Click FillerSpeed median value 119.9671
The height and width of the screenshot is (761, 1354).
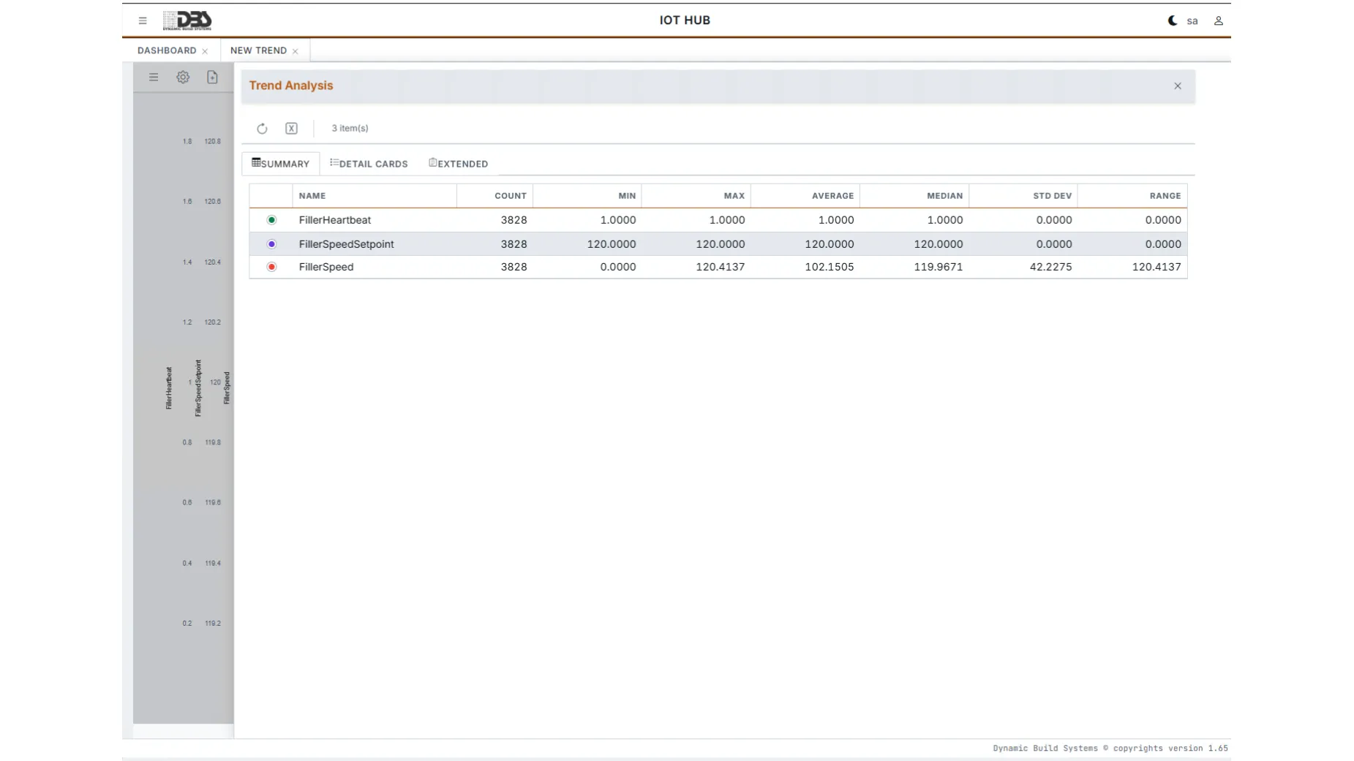click(938, 267)
